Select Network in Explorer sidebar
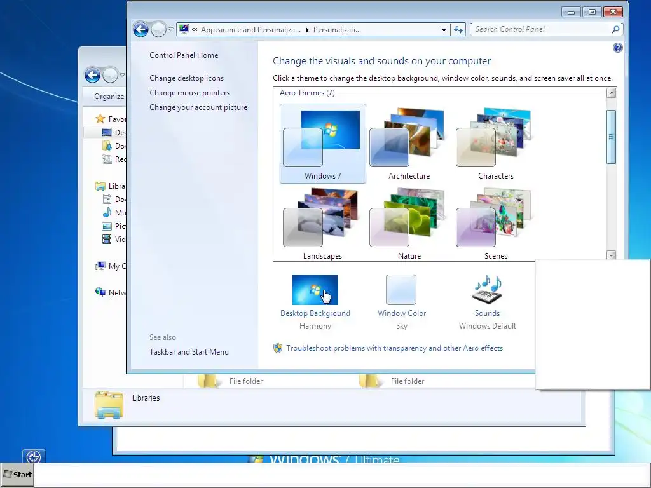651x488 pixels. [x=111, y=292]
